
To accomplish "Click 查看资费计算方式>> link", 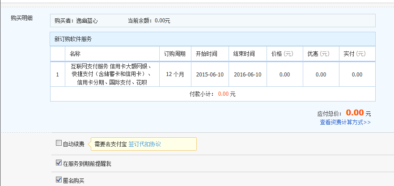I will click(x=345, y=122).
